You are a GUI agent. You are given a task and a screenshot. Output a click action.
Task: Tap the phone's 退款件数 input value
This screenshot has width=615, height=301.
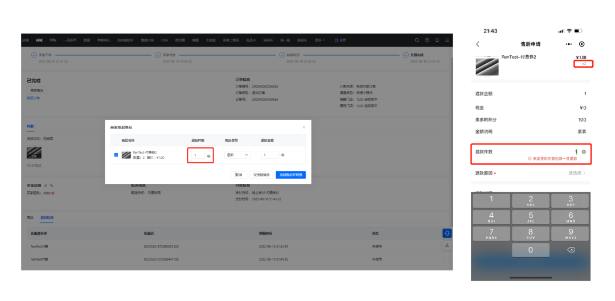pos(576,152)
